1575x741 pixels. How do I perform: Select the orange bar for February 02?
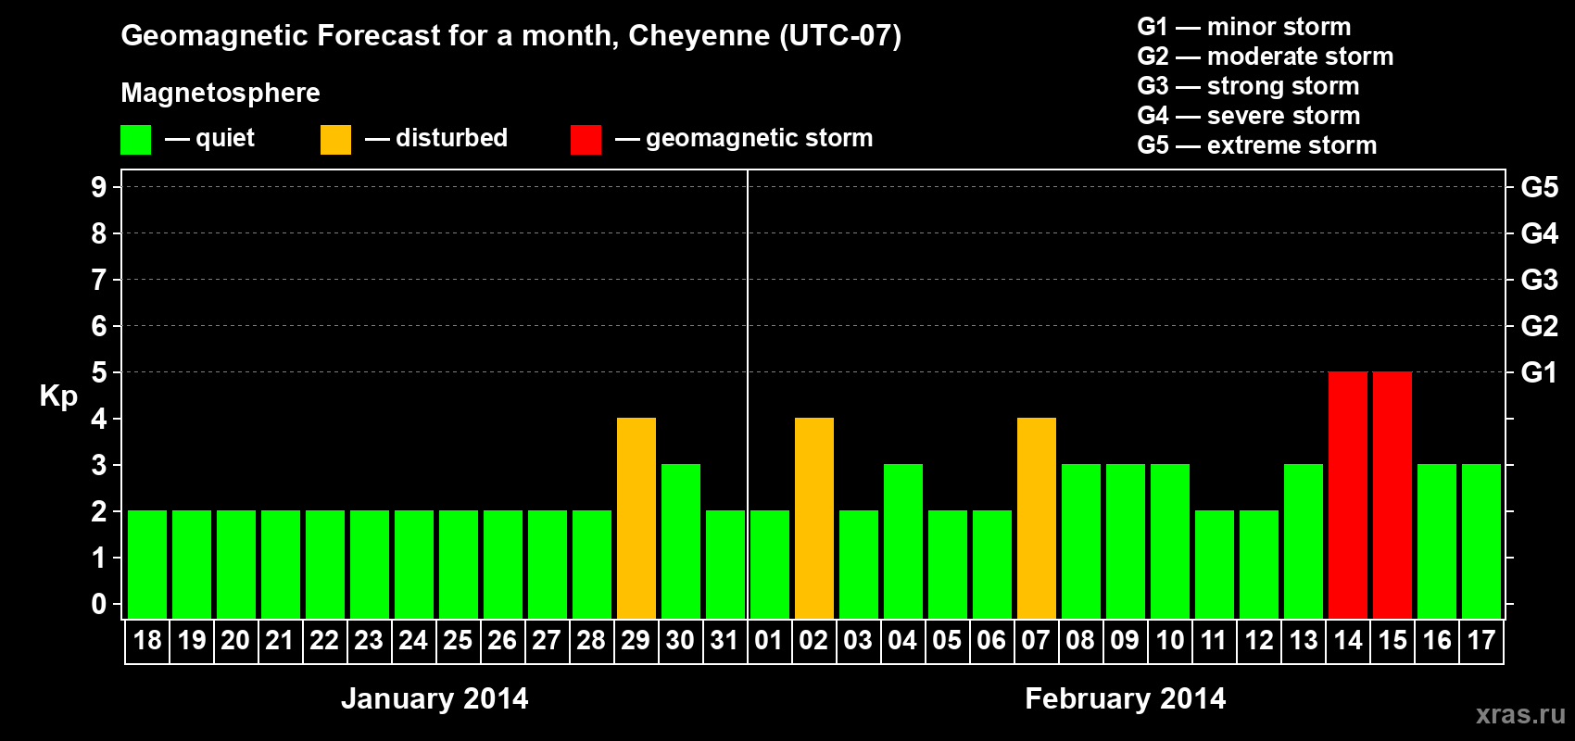814,519
